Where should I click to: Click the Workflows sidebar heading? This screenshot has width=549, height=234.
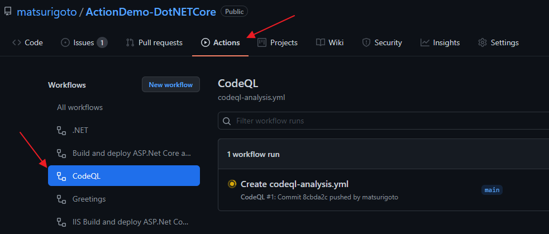(x=67, y=85)
